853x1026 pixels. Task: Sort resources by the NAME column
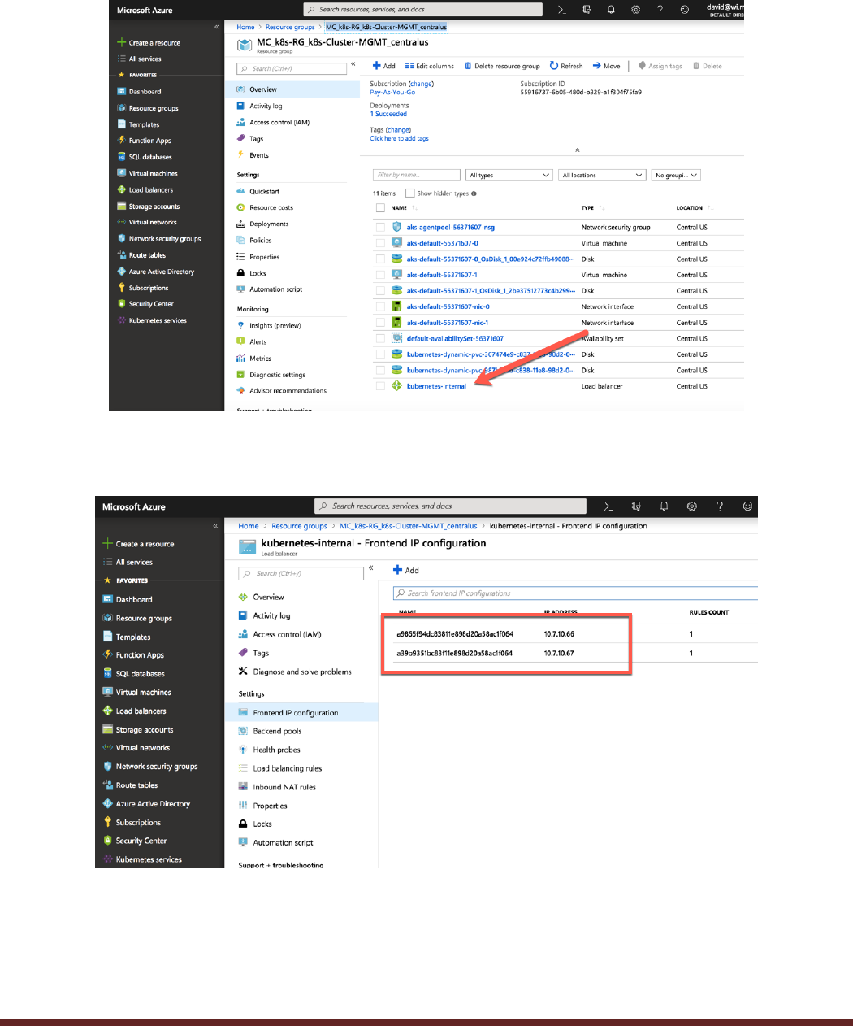[399, 208]
